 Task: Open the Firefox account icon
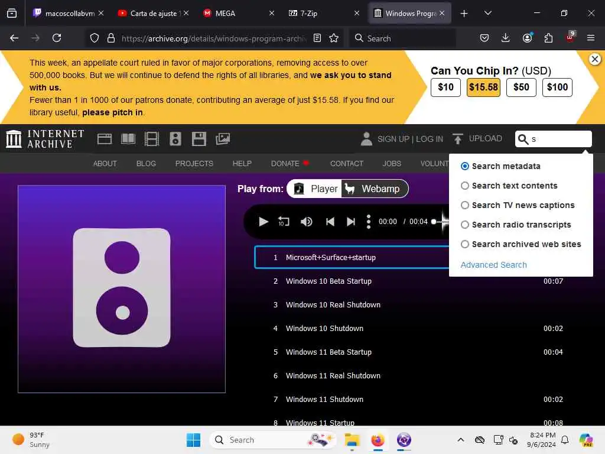tap(527, 38)
